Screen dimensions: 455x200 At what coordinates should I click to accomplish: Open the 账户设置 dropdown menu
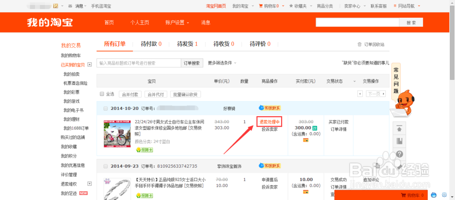(x=177, y=22)
